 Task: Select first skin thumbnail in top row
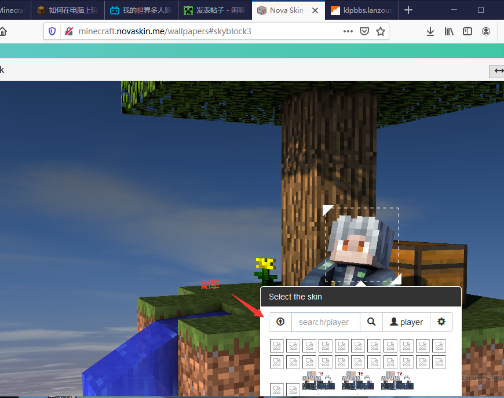click(x=277, y=346)
